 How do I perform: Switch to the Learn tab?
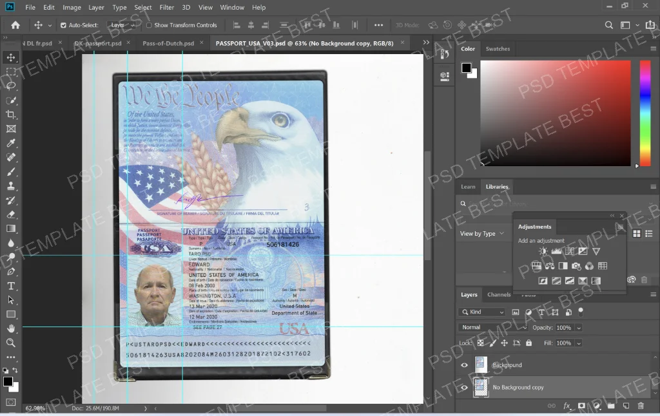coord(468,187)
